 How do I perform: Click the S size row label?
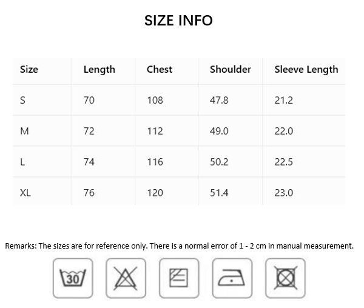pyautogui.click(x=22, y=100)
